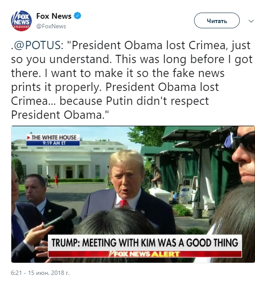The image size is (255, 281).
Task: Open the Fox News account name link
Action: pos(54,16)
